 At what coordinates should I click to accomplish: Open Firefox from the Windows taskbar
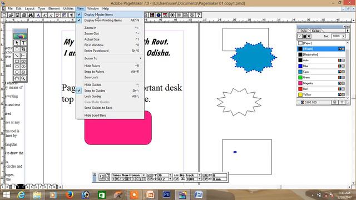70,195
